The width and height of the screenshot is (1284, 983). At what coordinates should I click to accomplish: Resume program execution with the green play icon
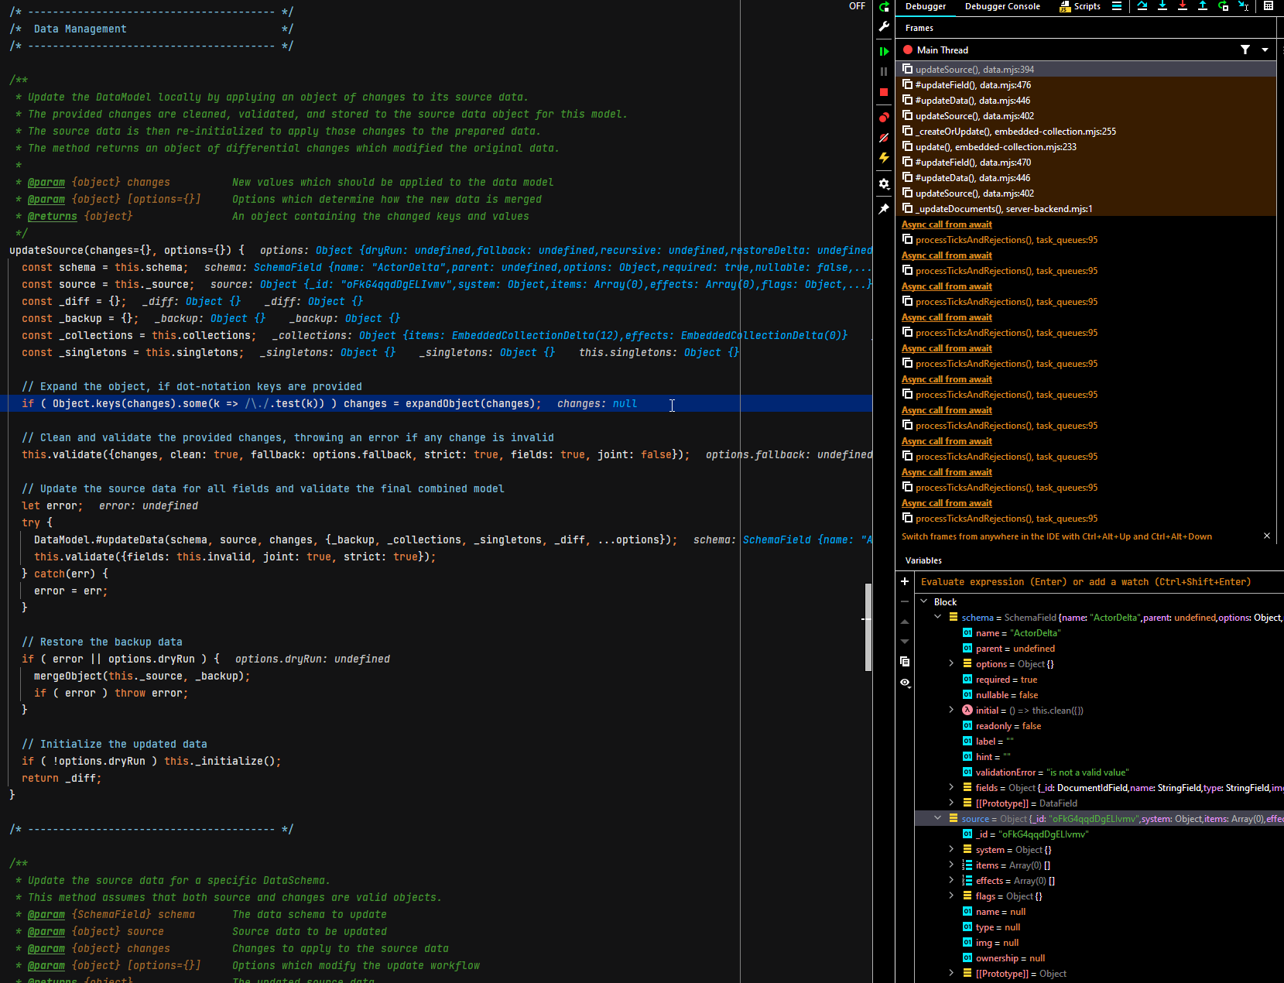pyautogui.click(x=884, y=51)
